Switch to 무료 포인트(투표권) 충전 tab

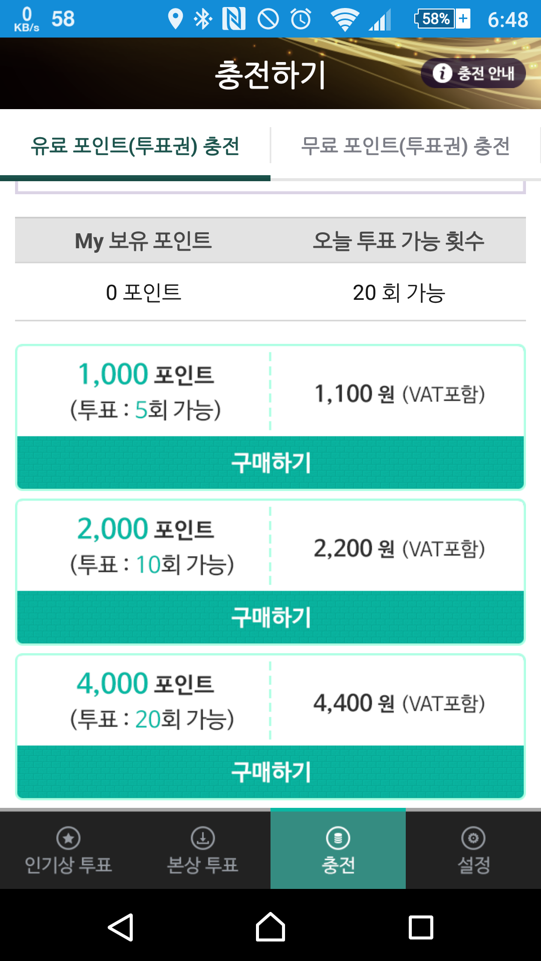point(406,146)
